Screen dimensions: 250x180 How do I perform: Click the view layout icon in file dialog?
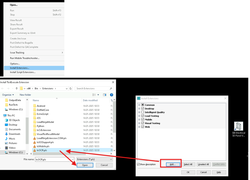(x=94, y=95)
